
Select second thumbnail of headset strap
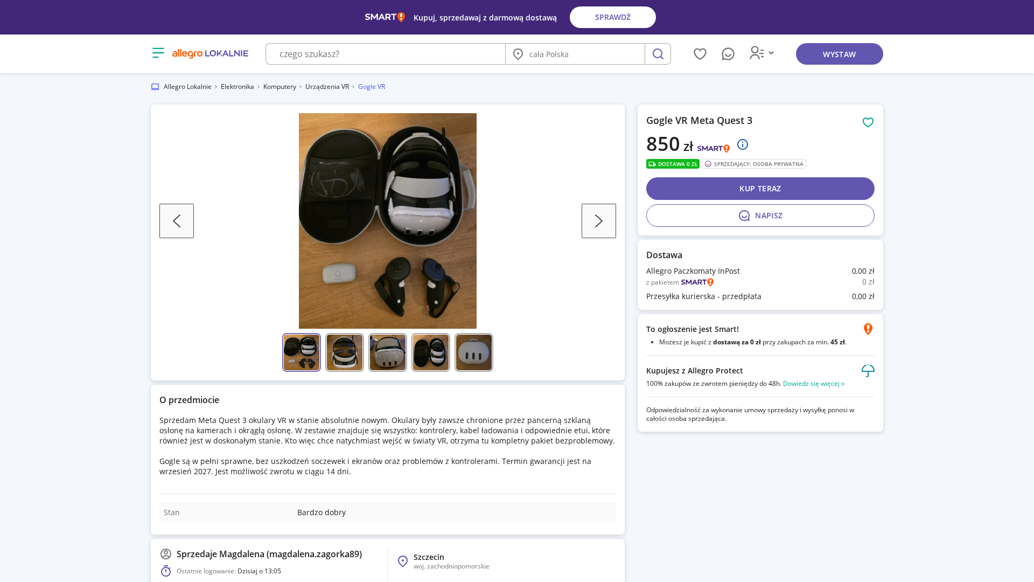pos(345,352)
